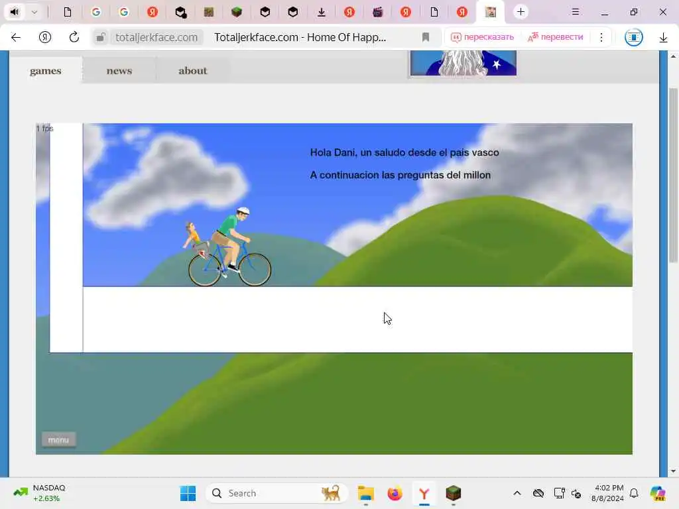Expand the tab list chevron beside speaker
Viewport: 679px width, 509px height.
point(34,12)
